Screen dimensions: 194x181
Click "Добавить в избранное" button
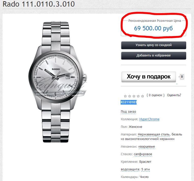point(154,55)
